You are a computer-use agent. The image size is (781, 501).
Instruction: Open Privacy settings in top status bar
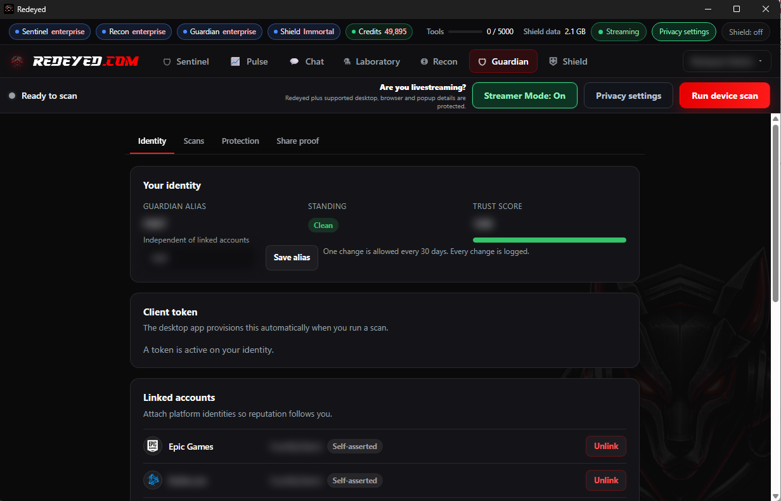coord(684,32)
